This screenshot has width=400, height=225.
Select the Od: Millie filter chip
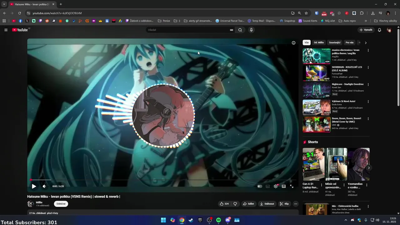coord(319,42)
